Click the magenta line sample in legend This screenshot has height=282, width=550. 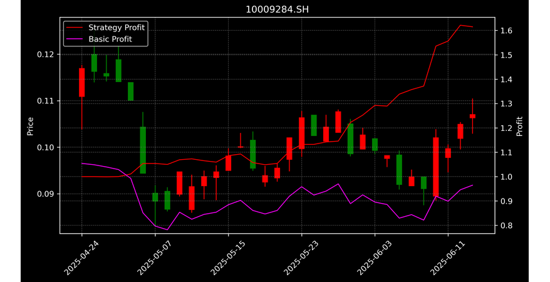pyautogui.click(x=75, y=39)
